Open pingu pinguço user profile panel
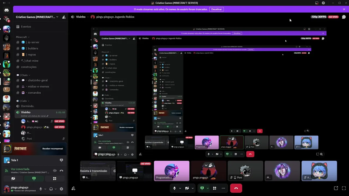 20,189
